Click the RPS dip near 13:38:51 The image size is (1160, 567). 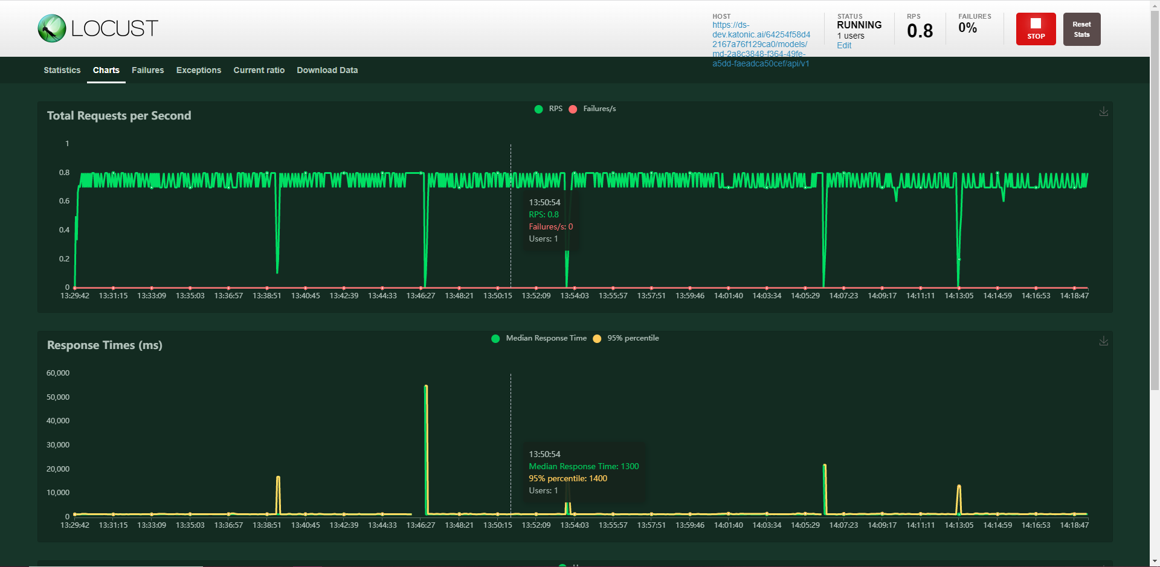(x=277, y=271)
